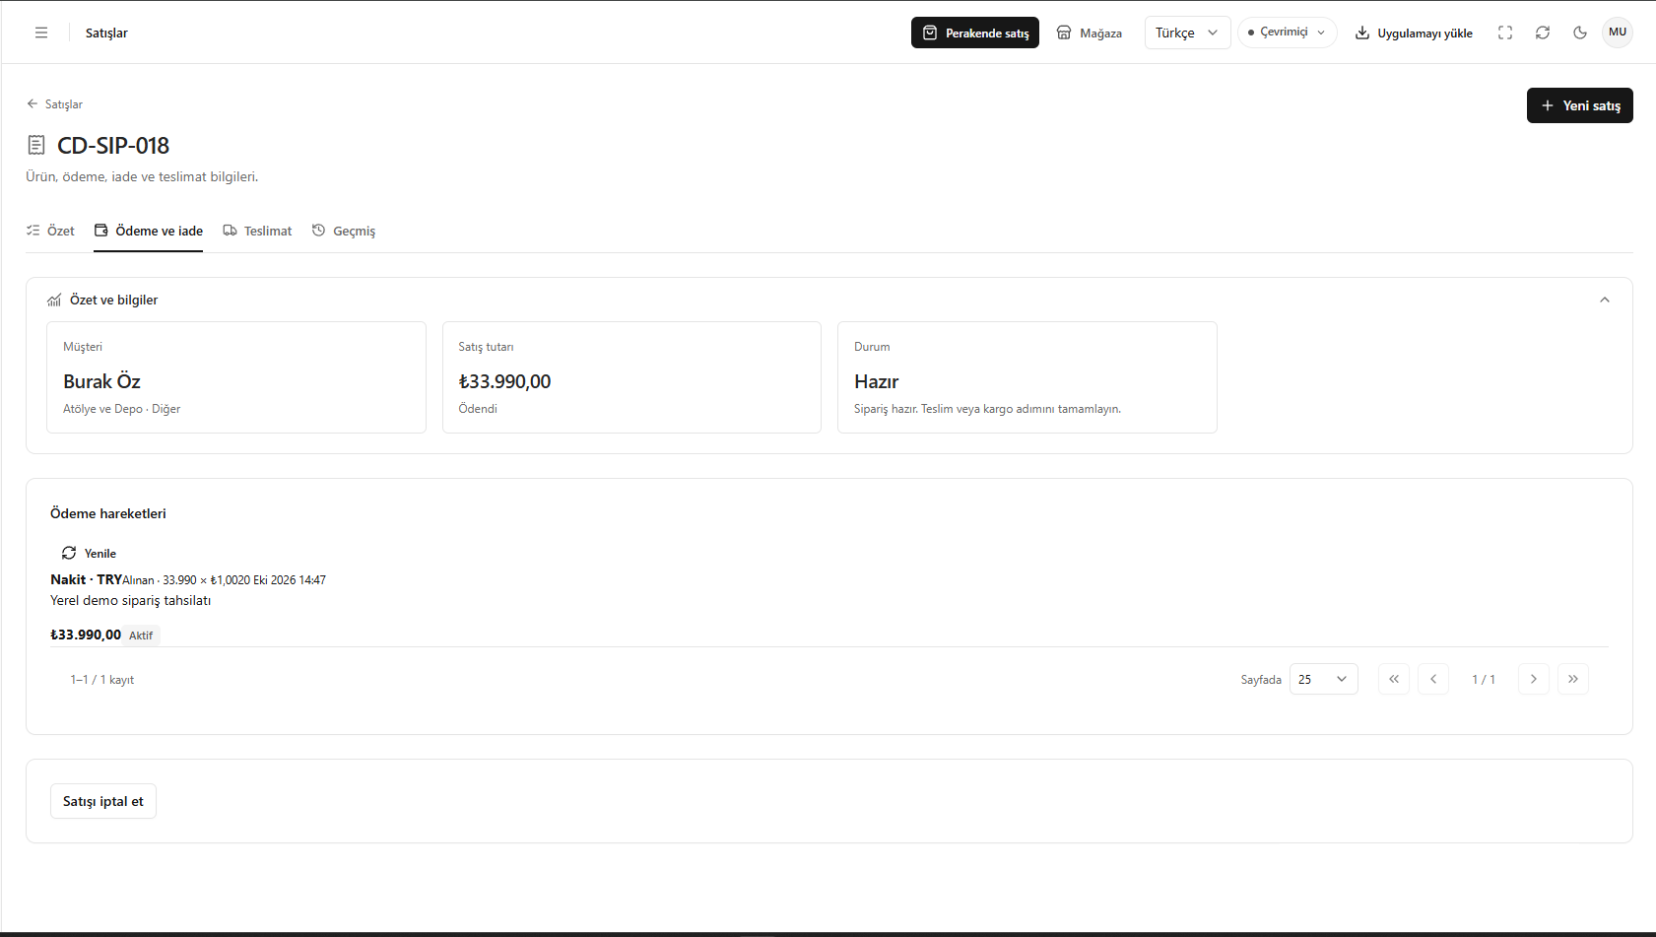The height and width of the screenshot is (937, 1656).
Task: Go to first page of payments
Action: [1394, 679]
